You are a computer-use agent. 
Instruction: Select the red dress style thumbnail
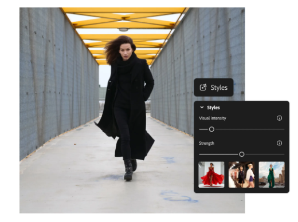(x=211, y=175)
